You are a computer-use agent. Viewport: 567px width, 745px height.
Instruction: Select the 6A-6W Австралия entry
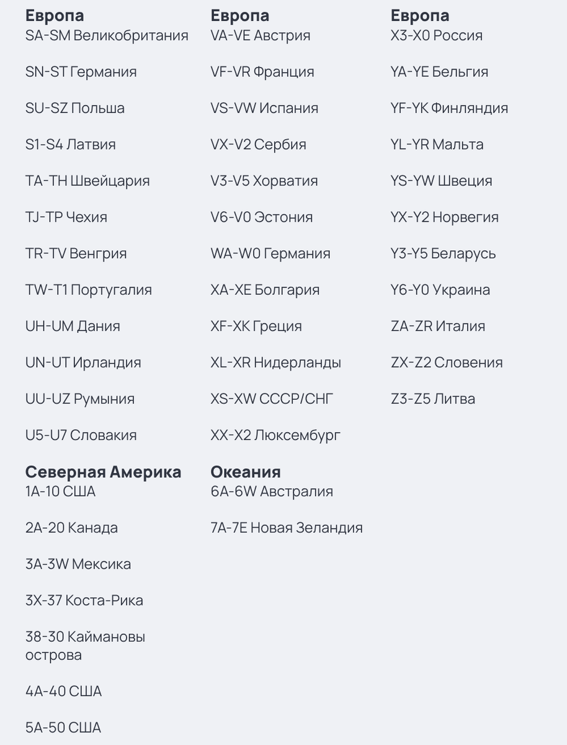click(x=272, y=492)
